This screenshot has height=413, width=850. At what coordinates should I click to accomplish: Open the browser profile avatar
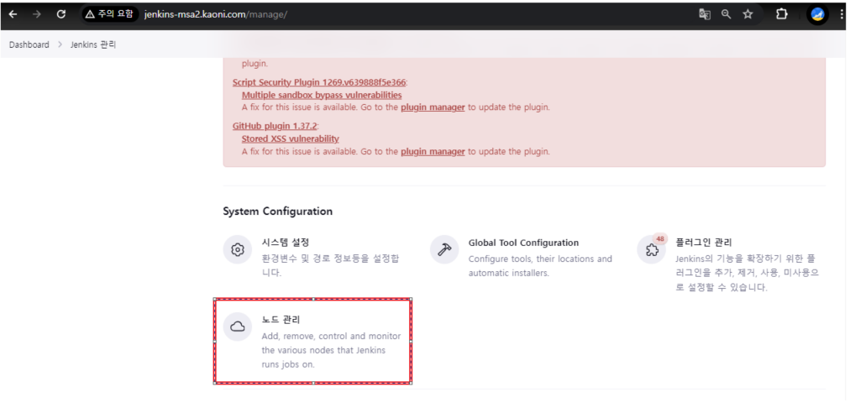tap(817, 14)
